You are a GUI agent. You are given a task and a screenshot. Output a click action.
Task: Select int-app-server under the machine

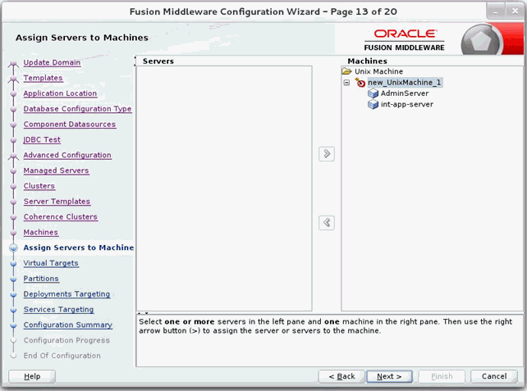407,104
